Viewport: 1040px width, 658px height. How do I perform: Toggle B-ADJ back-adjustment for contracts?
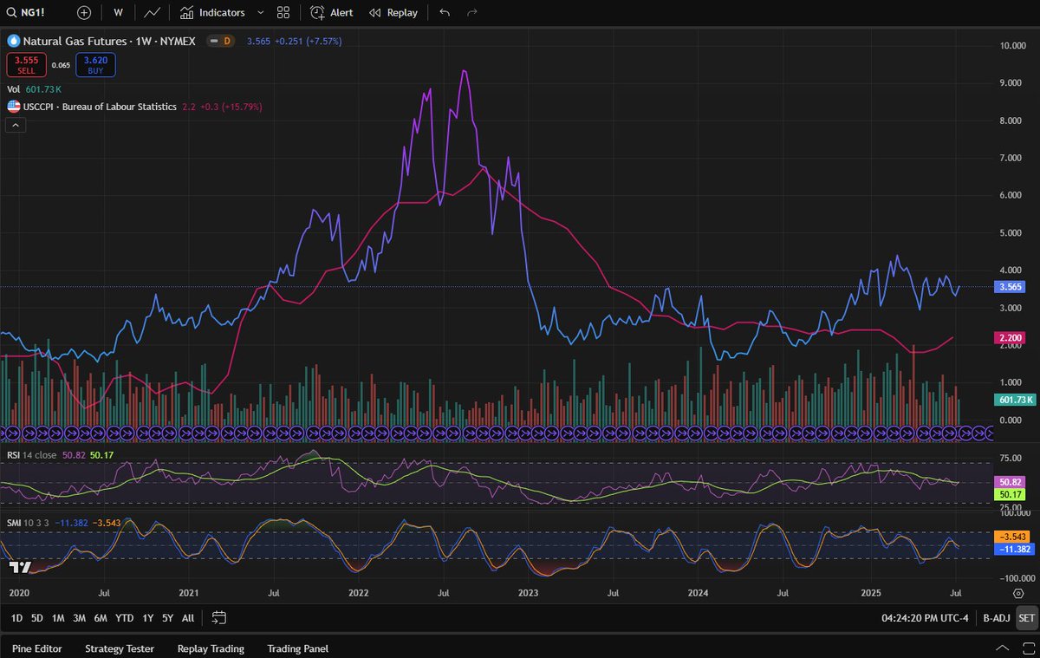coord(997,618)
